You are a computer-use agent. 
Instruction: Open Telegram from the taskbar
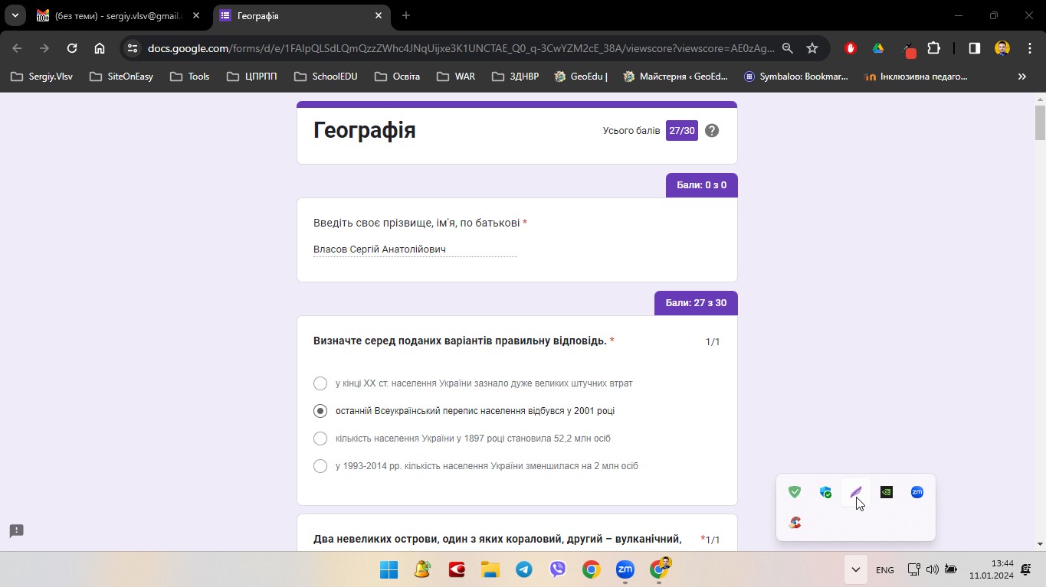point(524,569)
